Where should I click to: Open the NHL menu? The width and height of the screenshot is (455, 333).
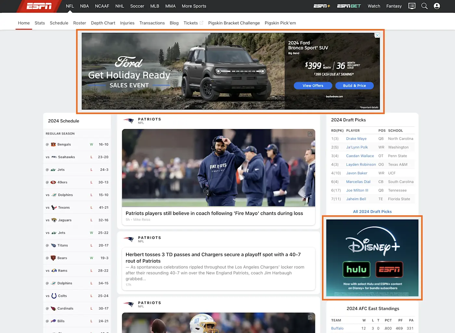point(120,6)
